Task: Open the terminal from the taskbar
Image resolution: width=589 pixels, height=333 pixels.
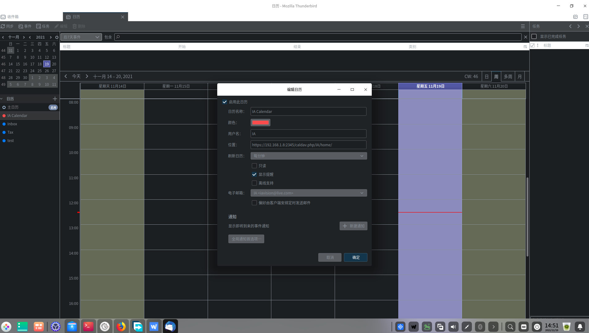Action: coord(88,326)
